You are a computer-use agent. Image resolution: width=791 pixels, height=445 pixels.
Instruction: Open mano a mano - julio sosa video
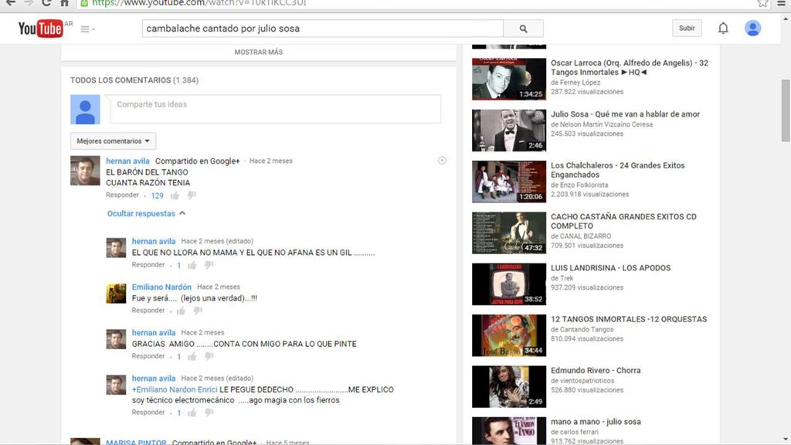[596, 422]
